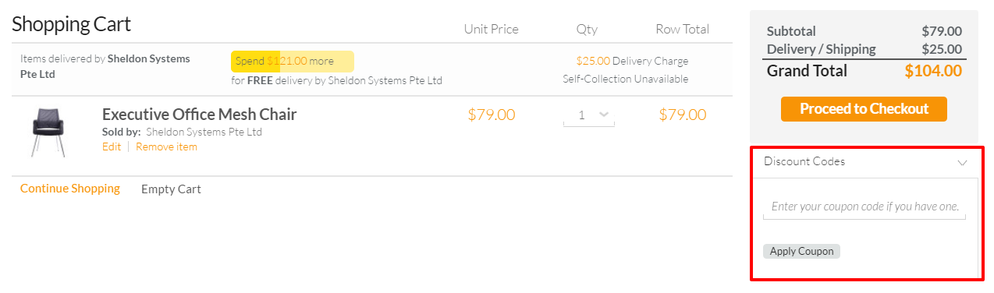Apply Coupon button click
The height and width of the screenshot is (293, 994).
[801, 251]
